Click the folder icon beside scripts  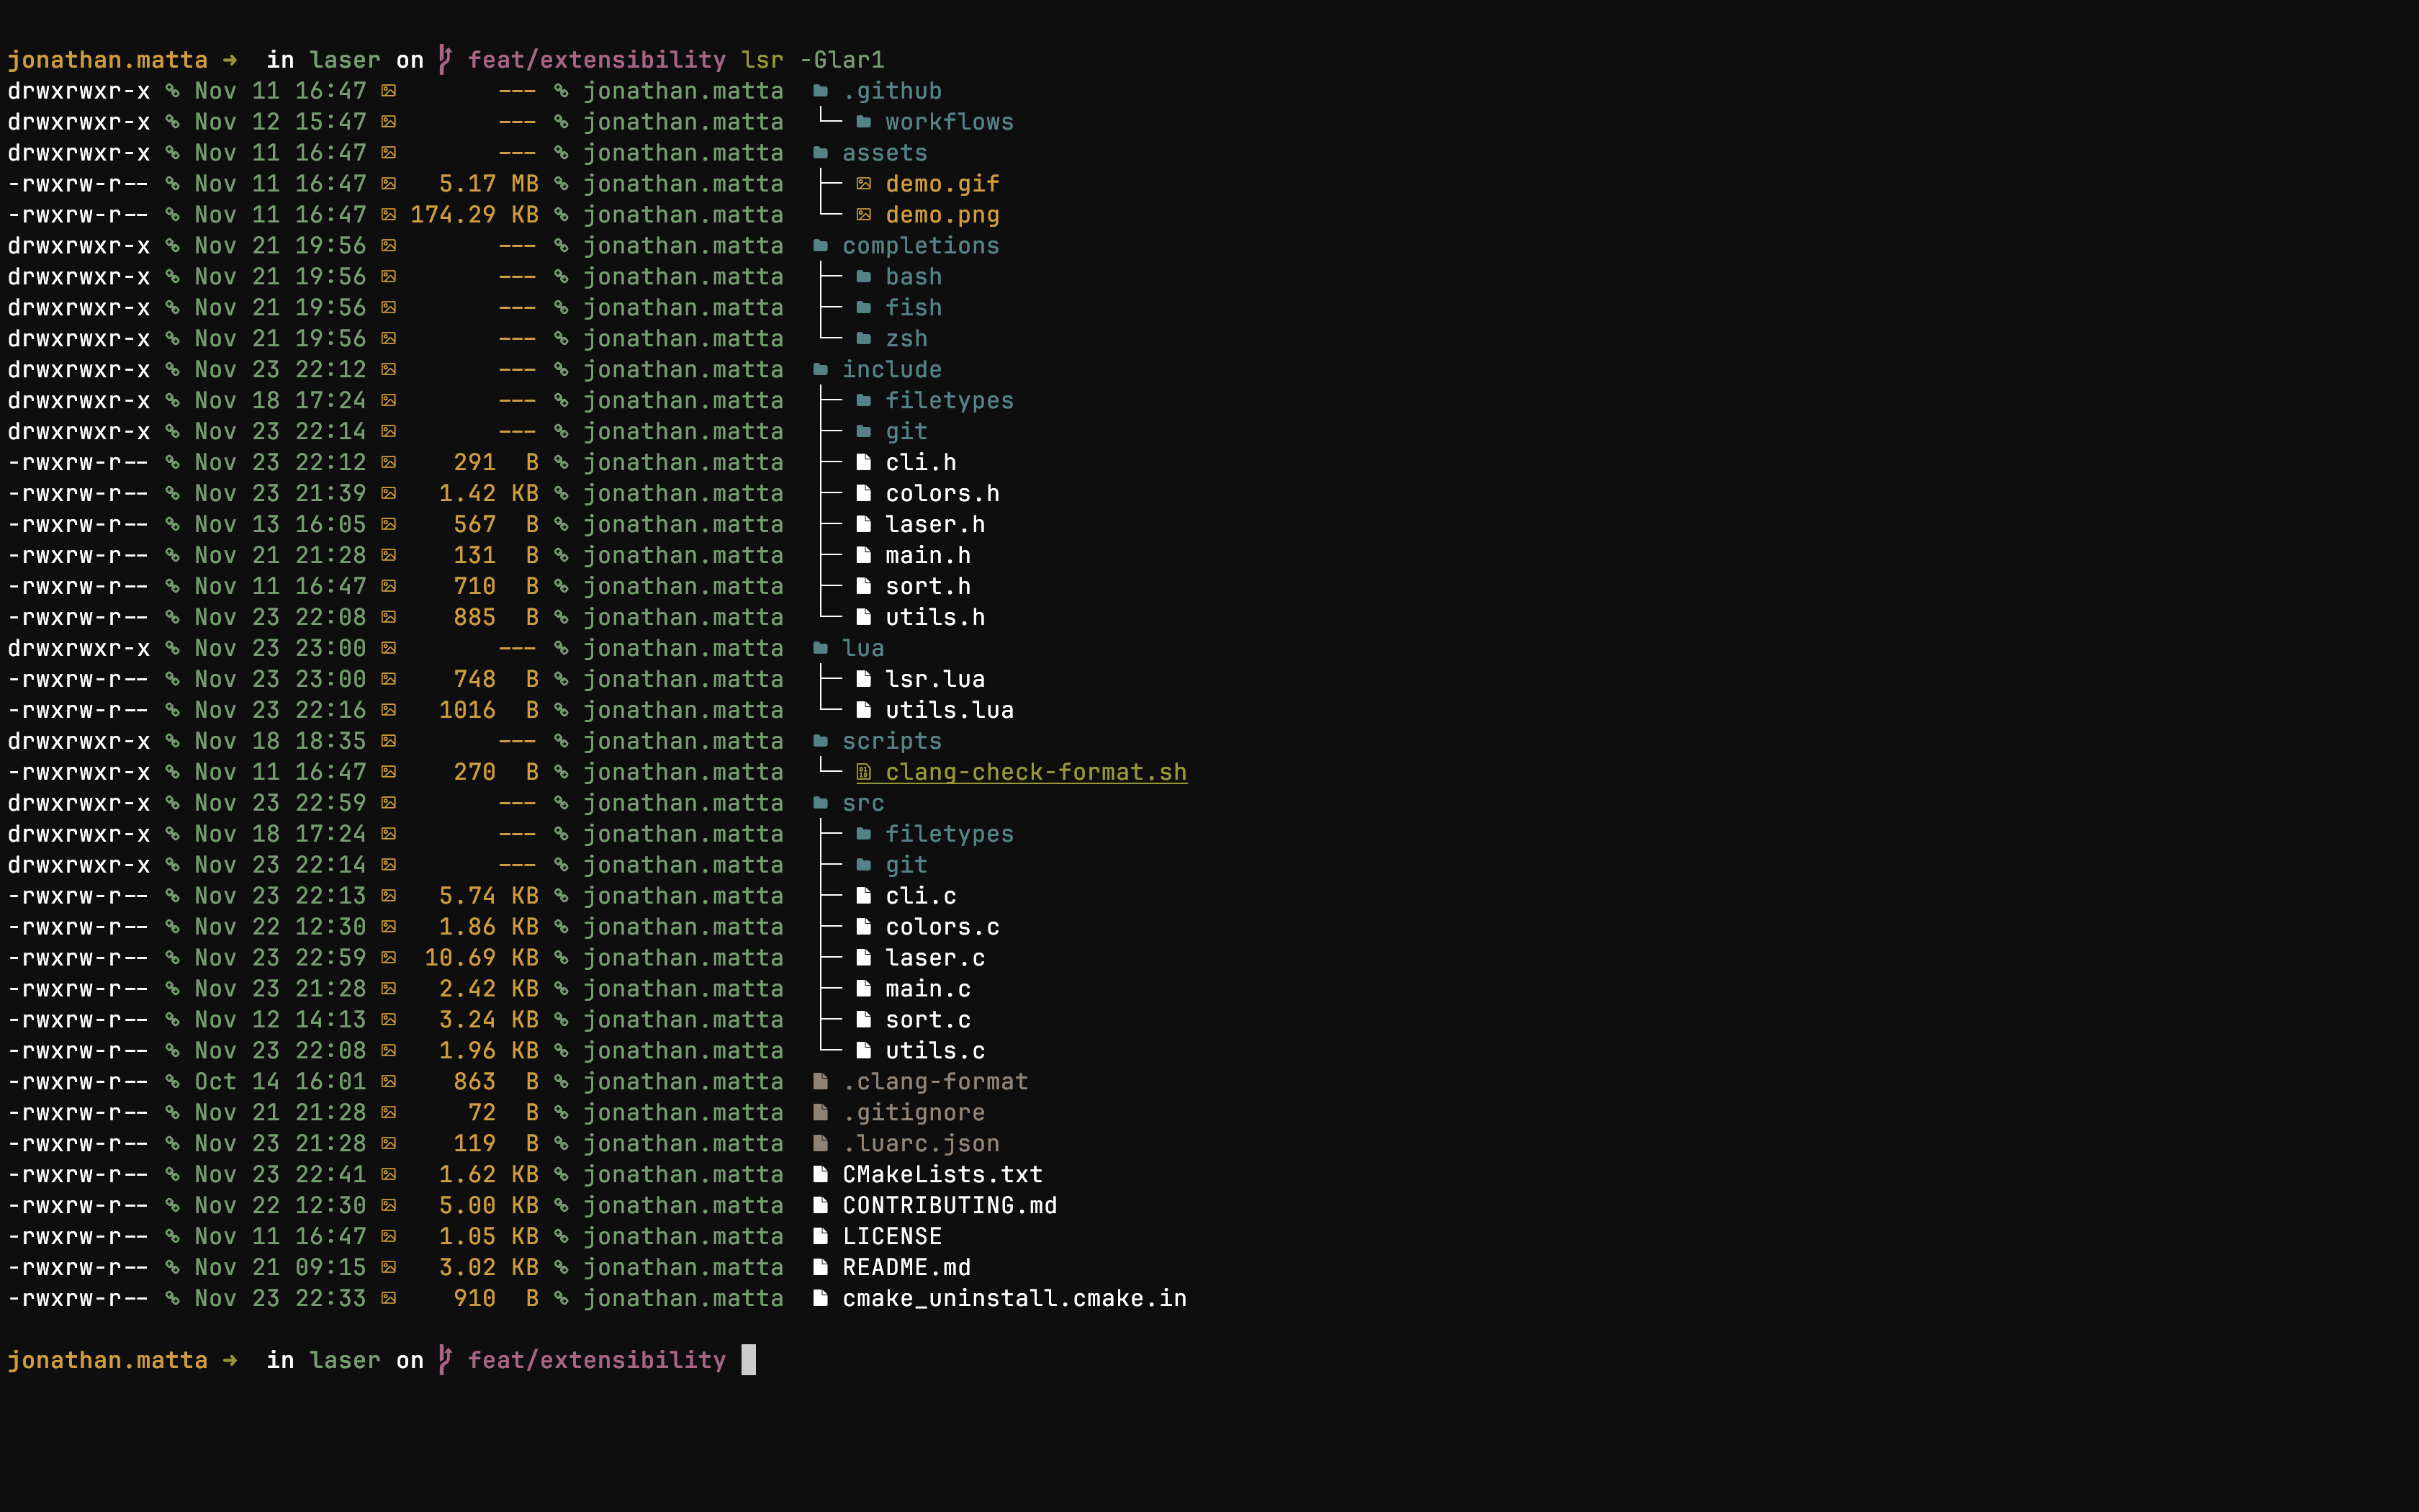pos(821,741)
